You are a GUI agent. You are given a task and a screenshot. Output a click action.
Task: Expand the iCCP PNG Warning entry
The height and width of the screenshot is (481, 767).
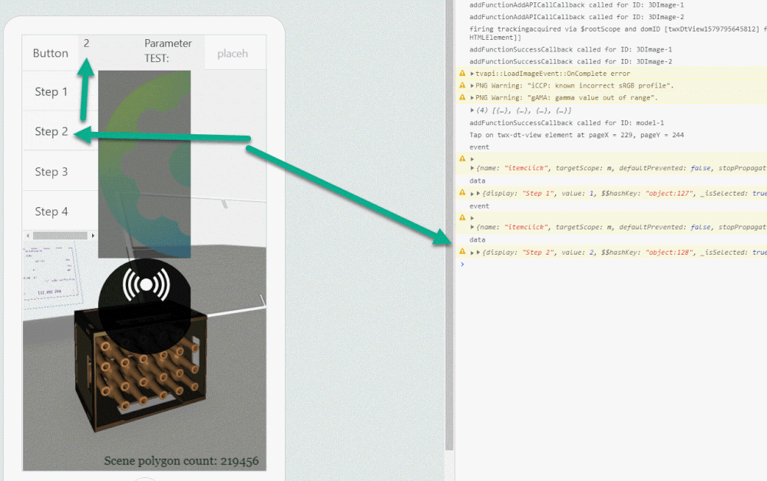pyautogui.click(x=472, y=86)
